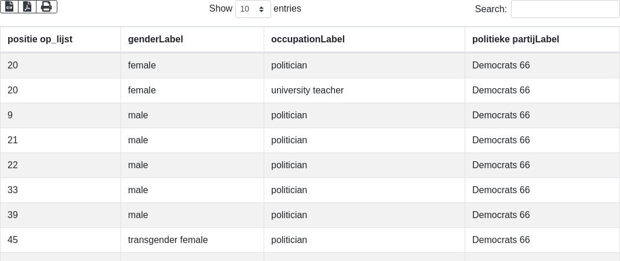Click 'female' in the first table row
Screen dimensions: 620x261
coord(141,66)
